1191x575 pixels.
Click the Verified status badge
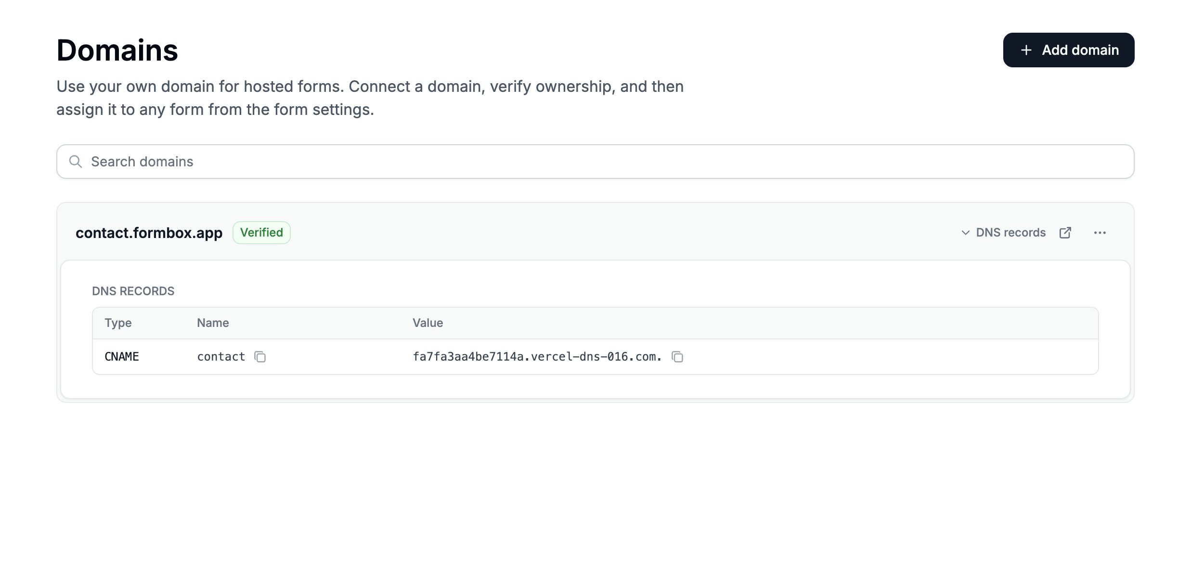click(261, 233)
